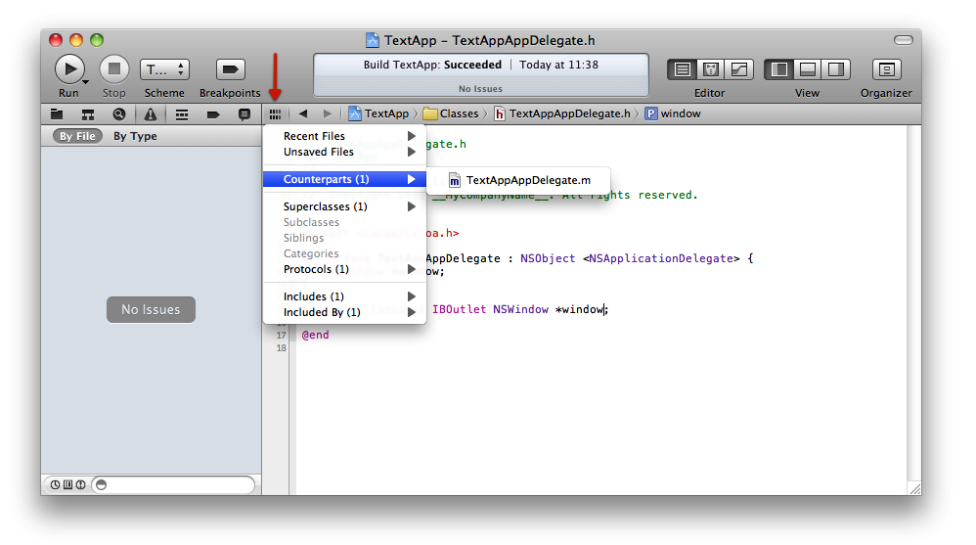
Task: Open the Unsaved Files submenu
Action: pos(345,152)
